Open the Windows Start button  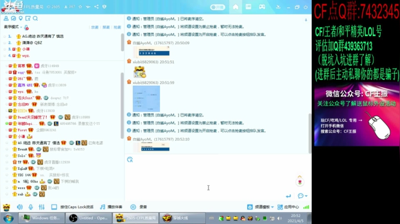click(x=8, y=218)
